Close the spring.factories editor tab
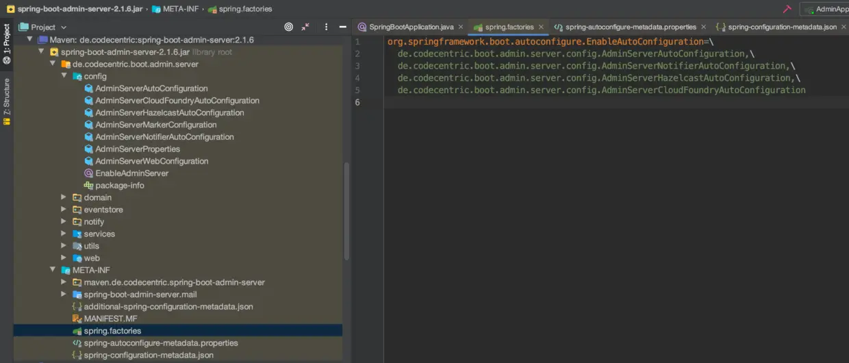This screenshot has width=849, height=363. 541,27
